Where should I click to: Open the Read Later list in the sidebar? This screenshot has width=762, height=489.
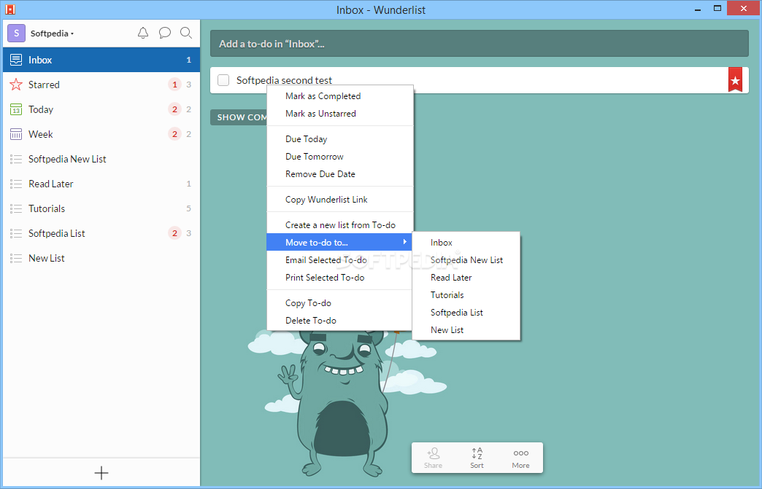(x=101, y=184)
